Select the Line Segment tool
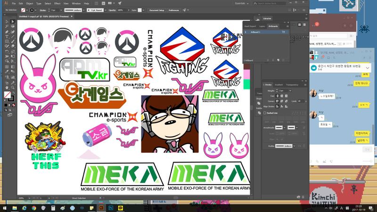377x212 pixels. pos(13,37)
